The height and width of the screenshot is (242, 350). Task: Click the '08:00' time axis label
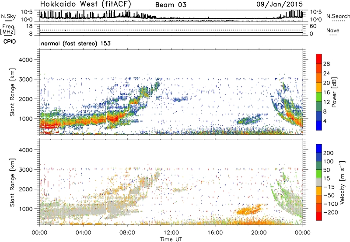(x=127, y=233)
